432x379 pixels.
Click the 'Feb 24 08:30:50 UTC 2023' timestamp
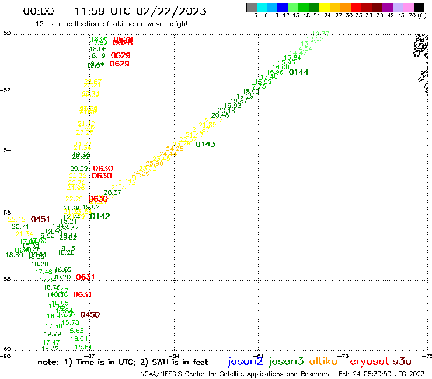click(x=382, y=374)
